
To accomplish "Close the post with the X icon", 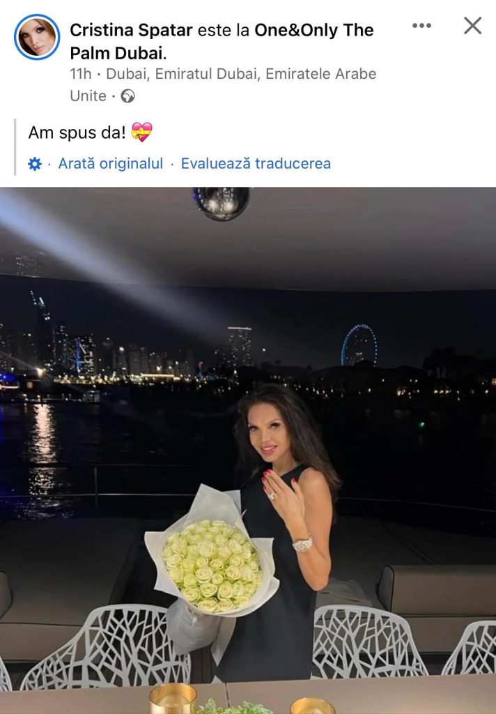I will [x=473, y=26].
